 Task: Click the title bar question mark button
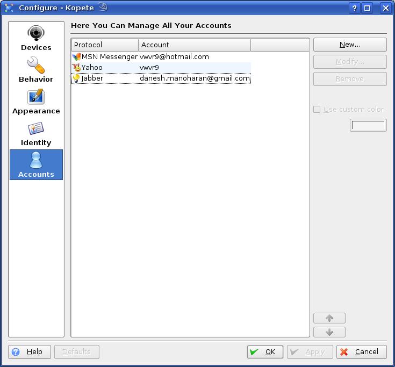click(355, 8)
